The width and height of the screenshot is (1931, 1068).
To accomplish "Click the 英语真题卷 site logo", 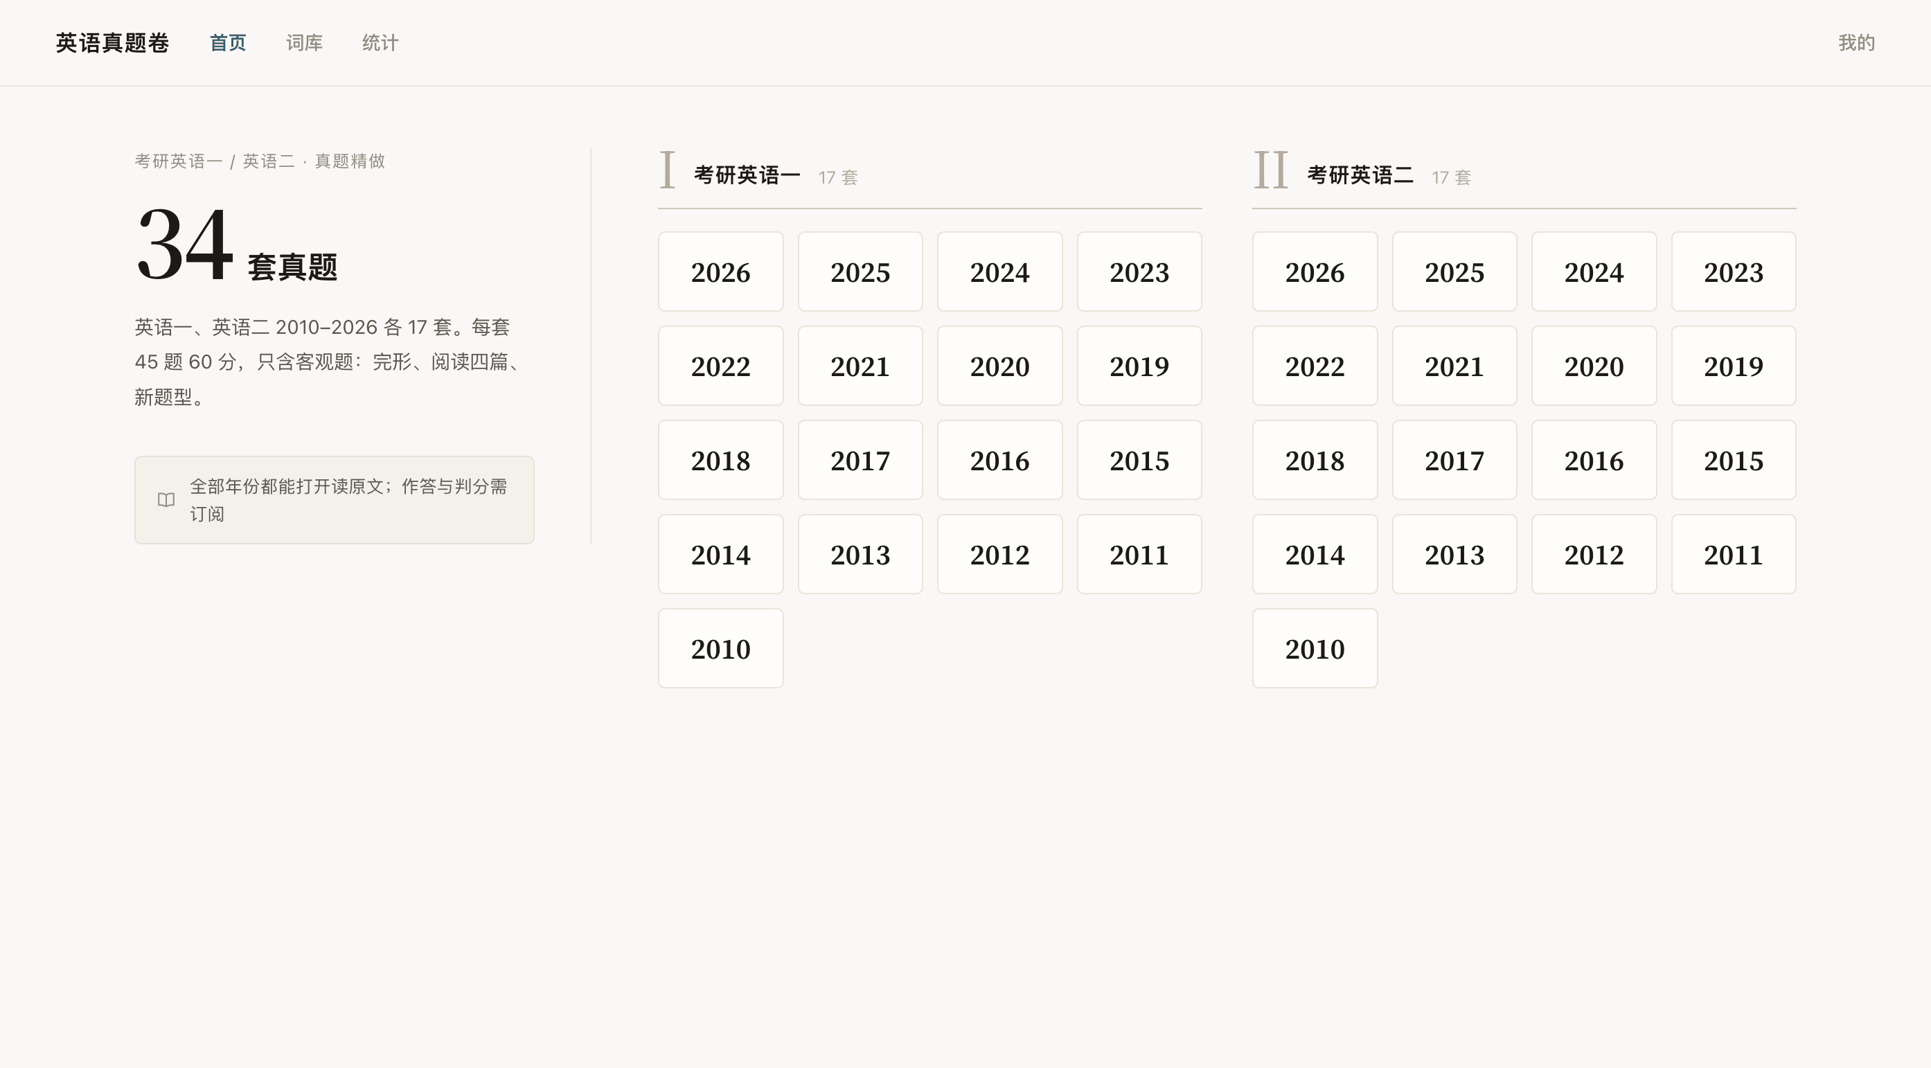I will 112,43.
